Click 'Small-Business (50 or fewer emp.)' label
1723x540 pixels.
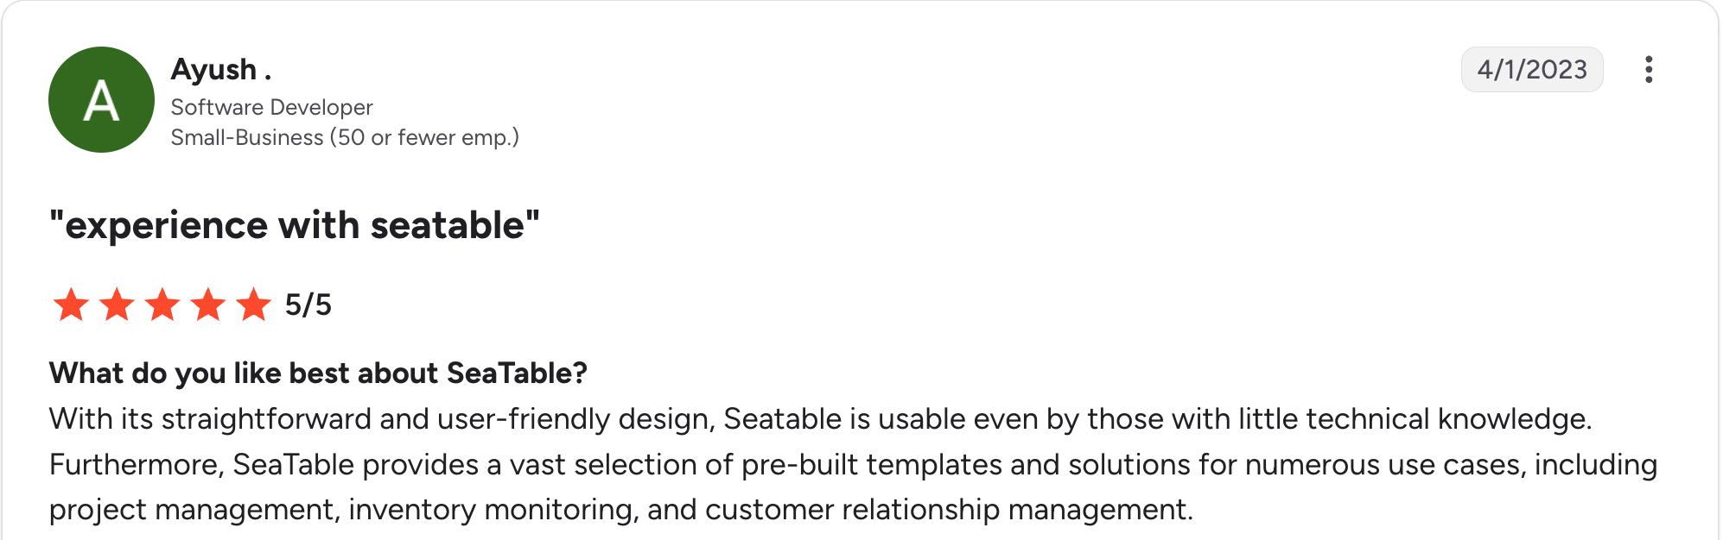point(345,137)
